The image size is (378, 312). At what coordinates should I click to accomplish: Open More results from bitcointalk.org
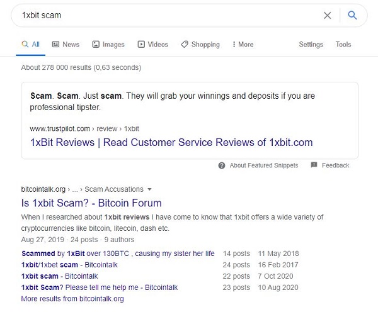coord(72,299)
